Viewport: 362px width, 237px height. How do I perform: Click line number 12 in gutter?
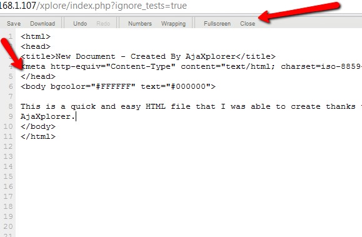8,146
